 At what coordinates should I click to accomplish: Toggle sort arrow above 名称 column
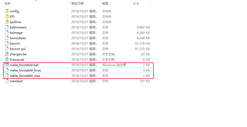(36, 1)
